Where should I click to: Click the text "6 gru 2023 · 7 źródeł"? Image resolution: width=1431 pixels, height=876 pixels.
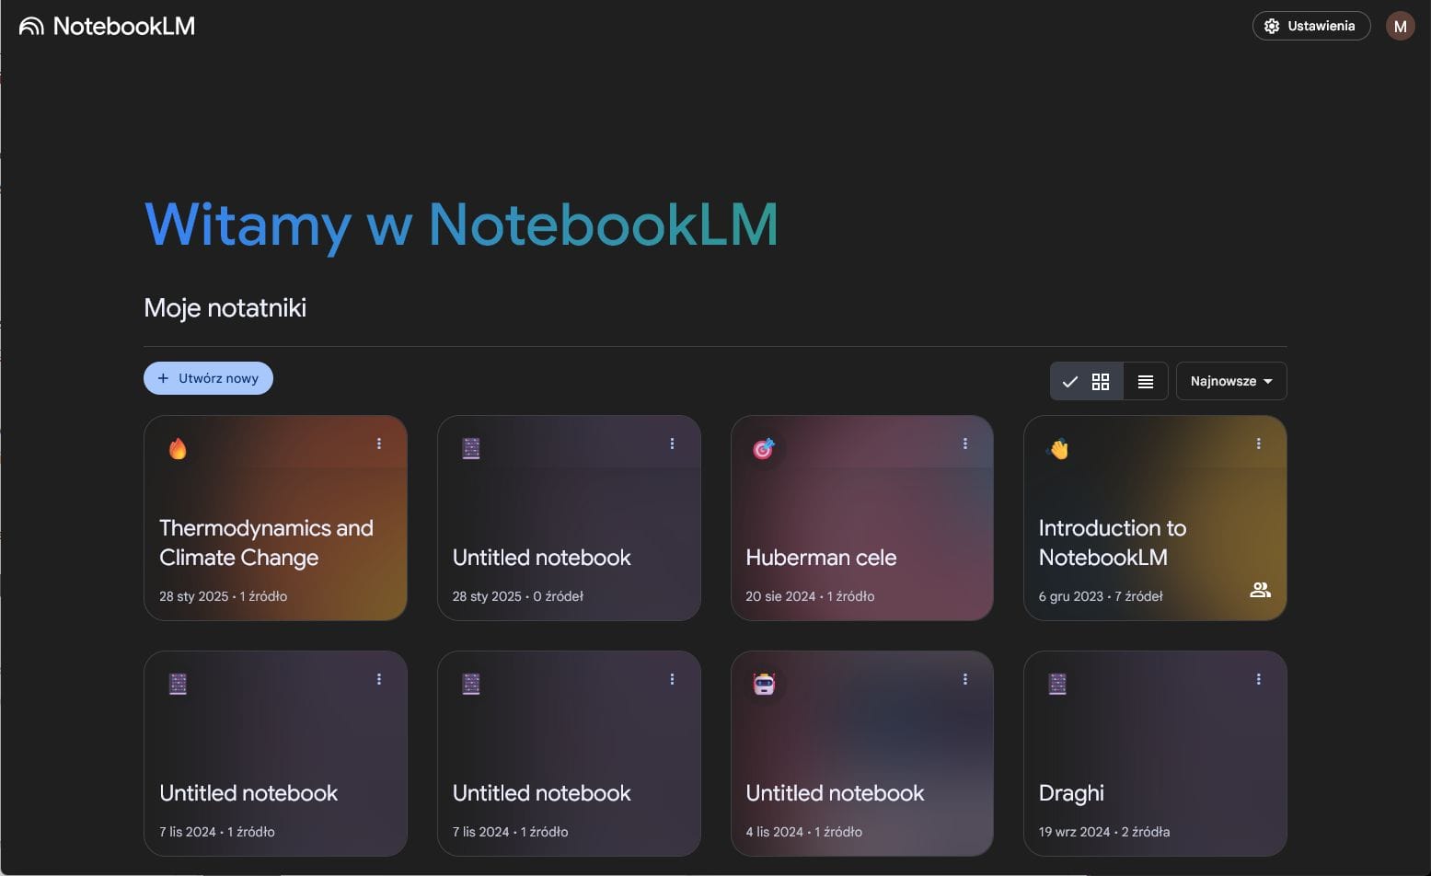(x=1101, y=596)
